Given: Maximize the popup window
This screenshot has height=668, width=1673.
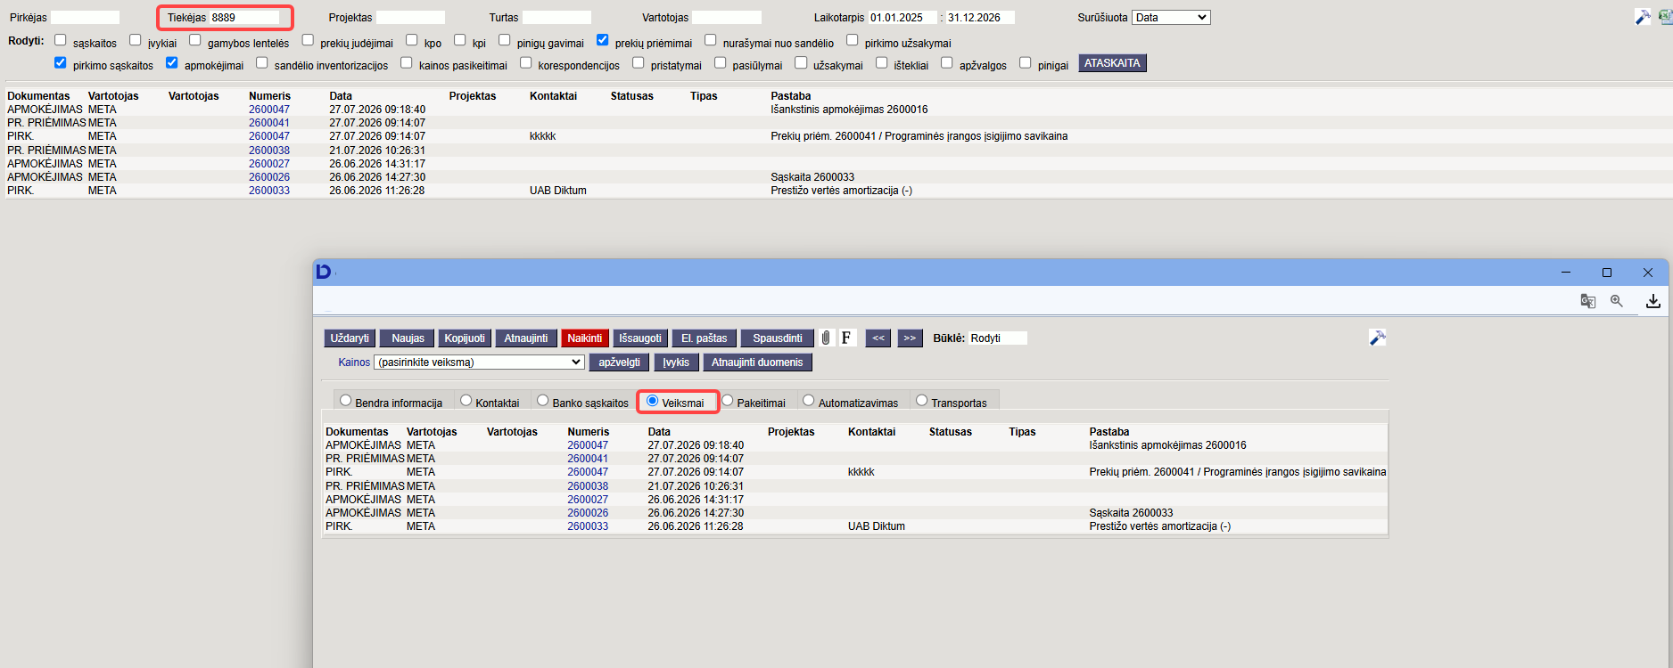Looking at the screenshot, I should tap(1607, 273).
